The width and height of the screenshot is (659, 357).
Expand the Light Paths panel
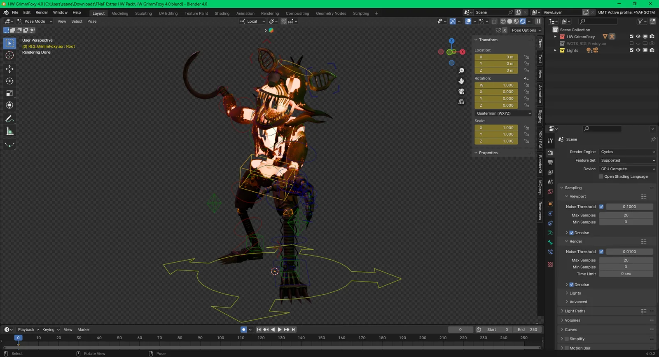coord(575,311)
